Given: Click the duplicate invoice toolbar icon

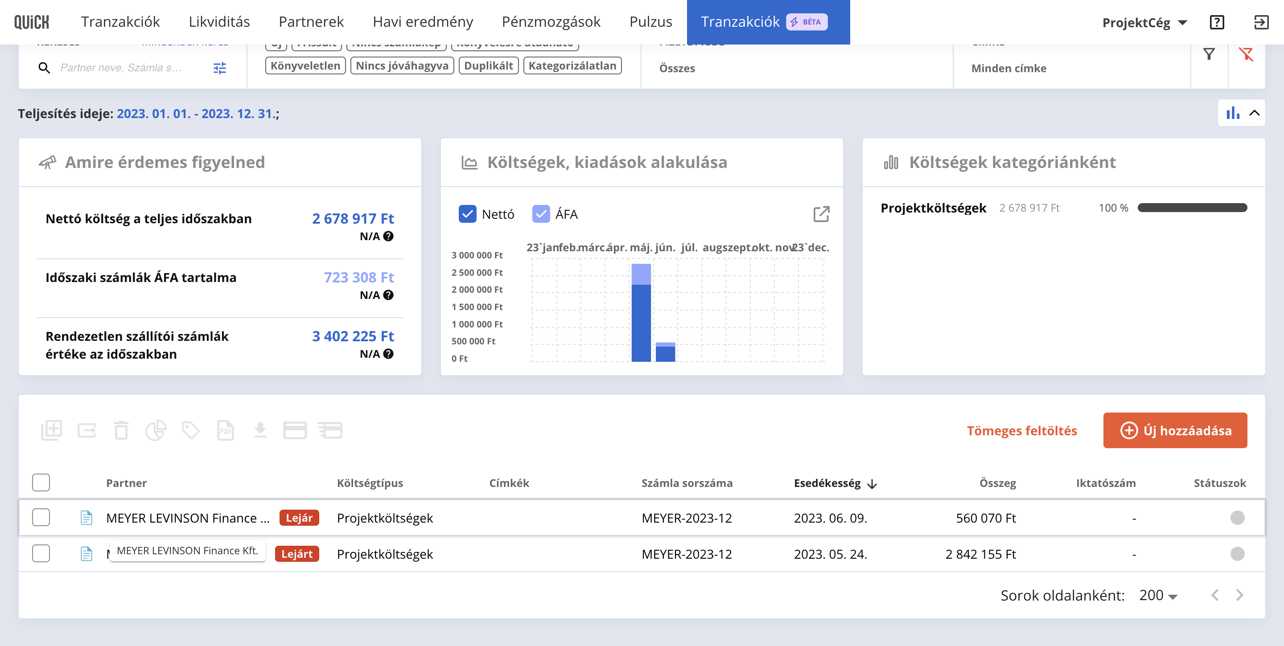Looking at the screenshot, I should [52, 430].
